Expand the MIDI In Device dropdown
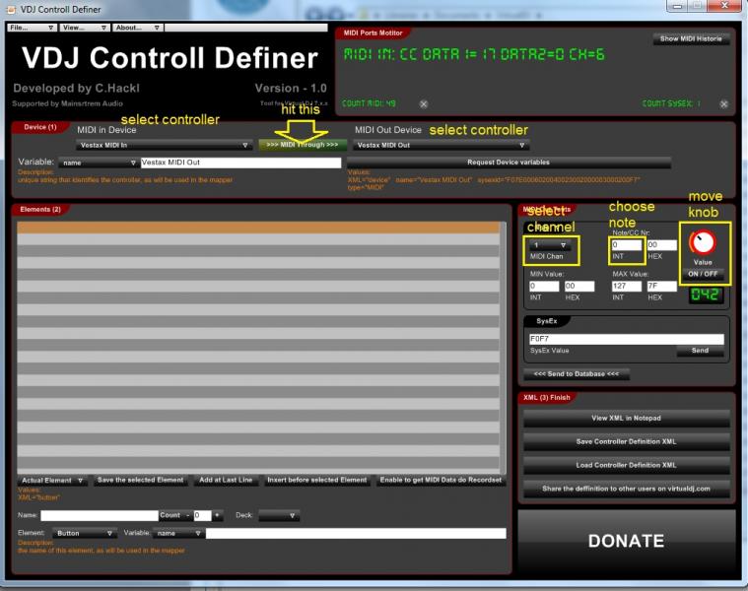 click(165, 145)
